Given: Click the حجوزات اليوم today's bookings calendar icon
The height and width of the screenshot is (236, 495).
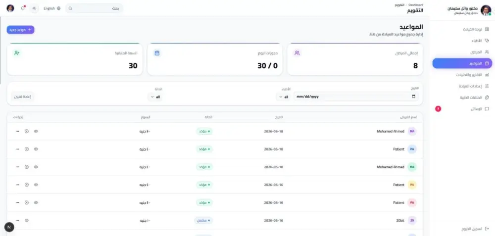Looking at the screenshot, I should (x=157, y=53).
